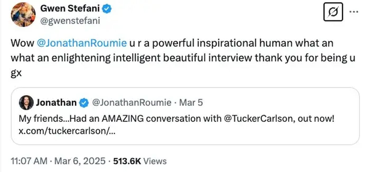
Task: Open @JonathanRoumie handle in quoted post
Action: pyautogui.click(x=131, y=103)
